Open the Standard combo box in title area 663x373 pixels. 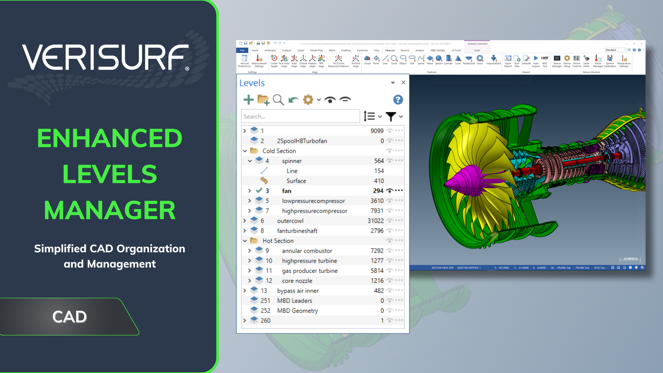click(615, 50)
